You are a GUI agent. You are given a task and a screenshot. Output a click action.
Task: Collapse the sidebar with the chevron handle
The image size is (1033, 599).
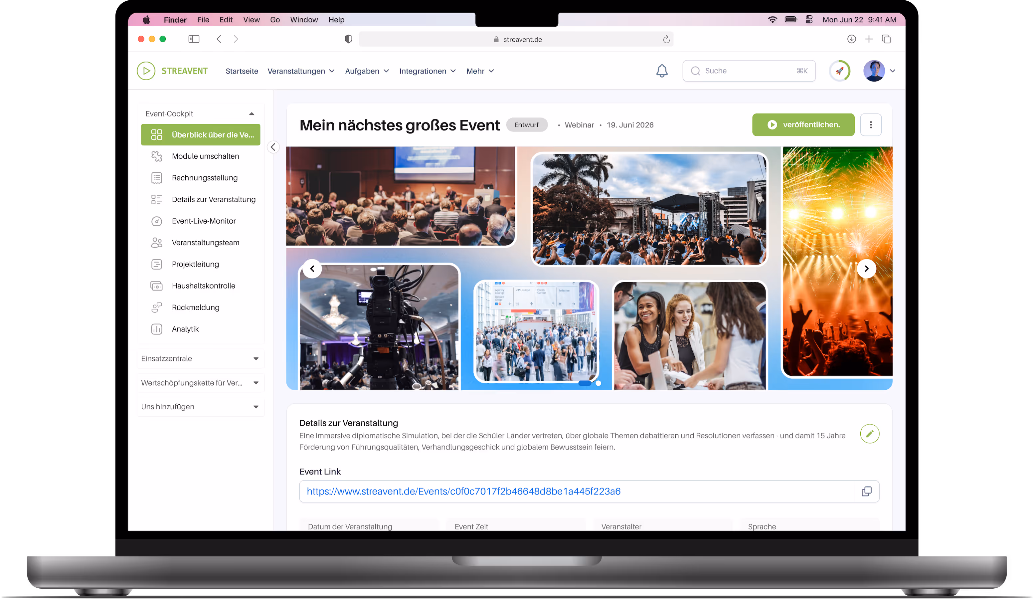(273, 147)
